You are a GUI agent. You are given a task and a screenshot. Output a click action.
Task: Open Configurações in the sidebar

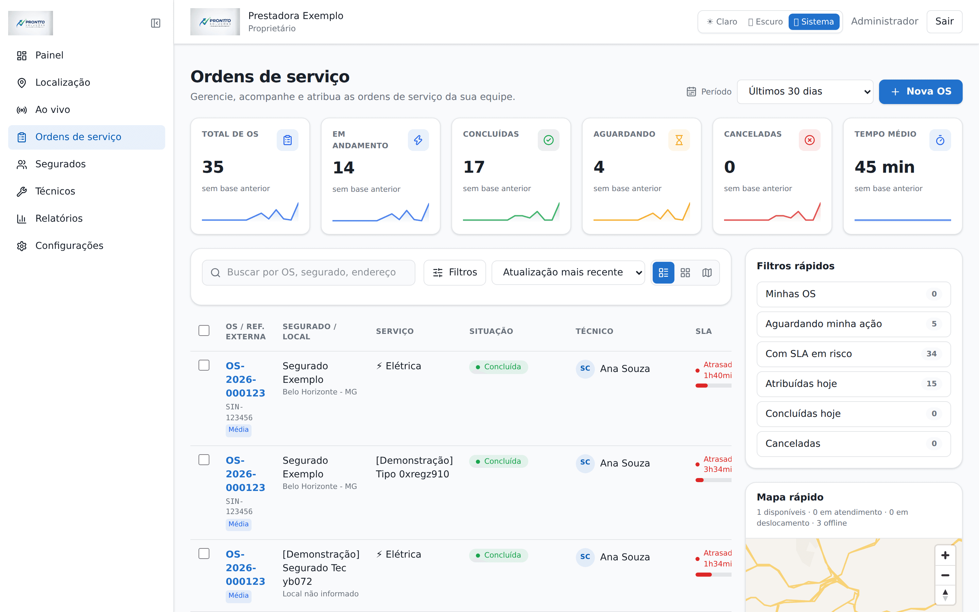(x=87, y=246)
